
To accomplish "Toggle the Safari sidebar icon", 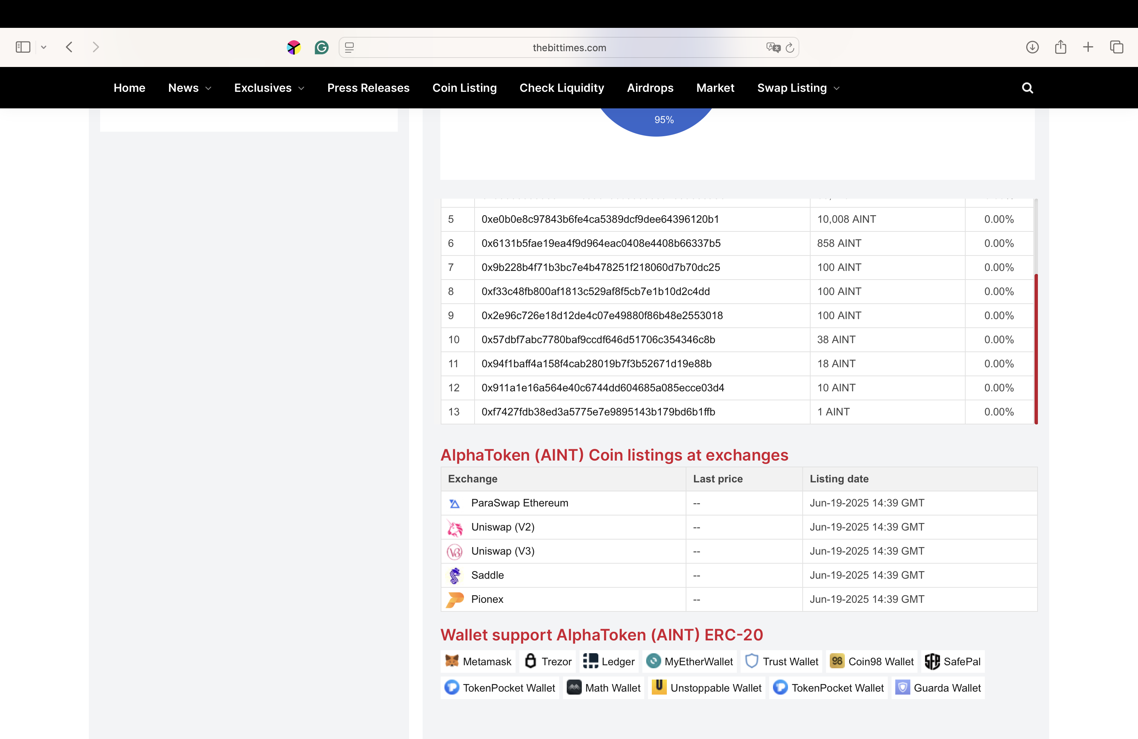I will [x=23, y=47].
